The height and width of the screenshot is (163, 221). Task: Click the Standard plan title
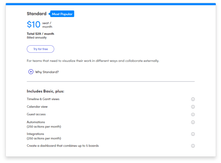pyautogui.click(x=36, y=14)
